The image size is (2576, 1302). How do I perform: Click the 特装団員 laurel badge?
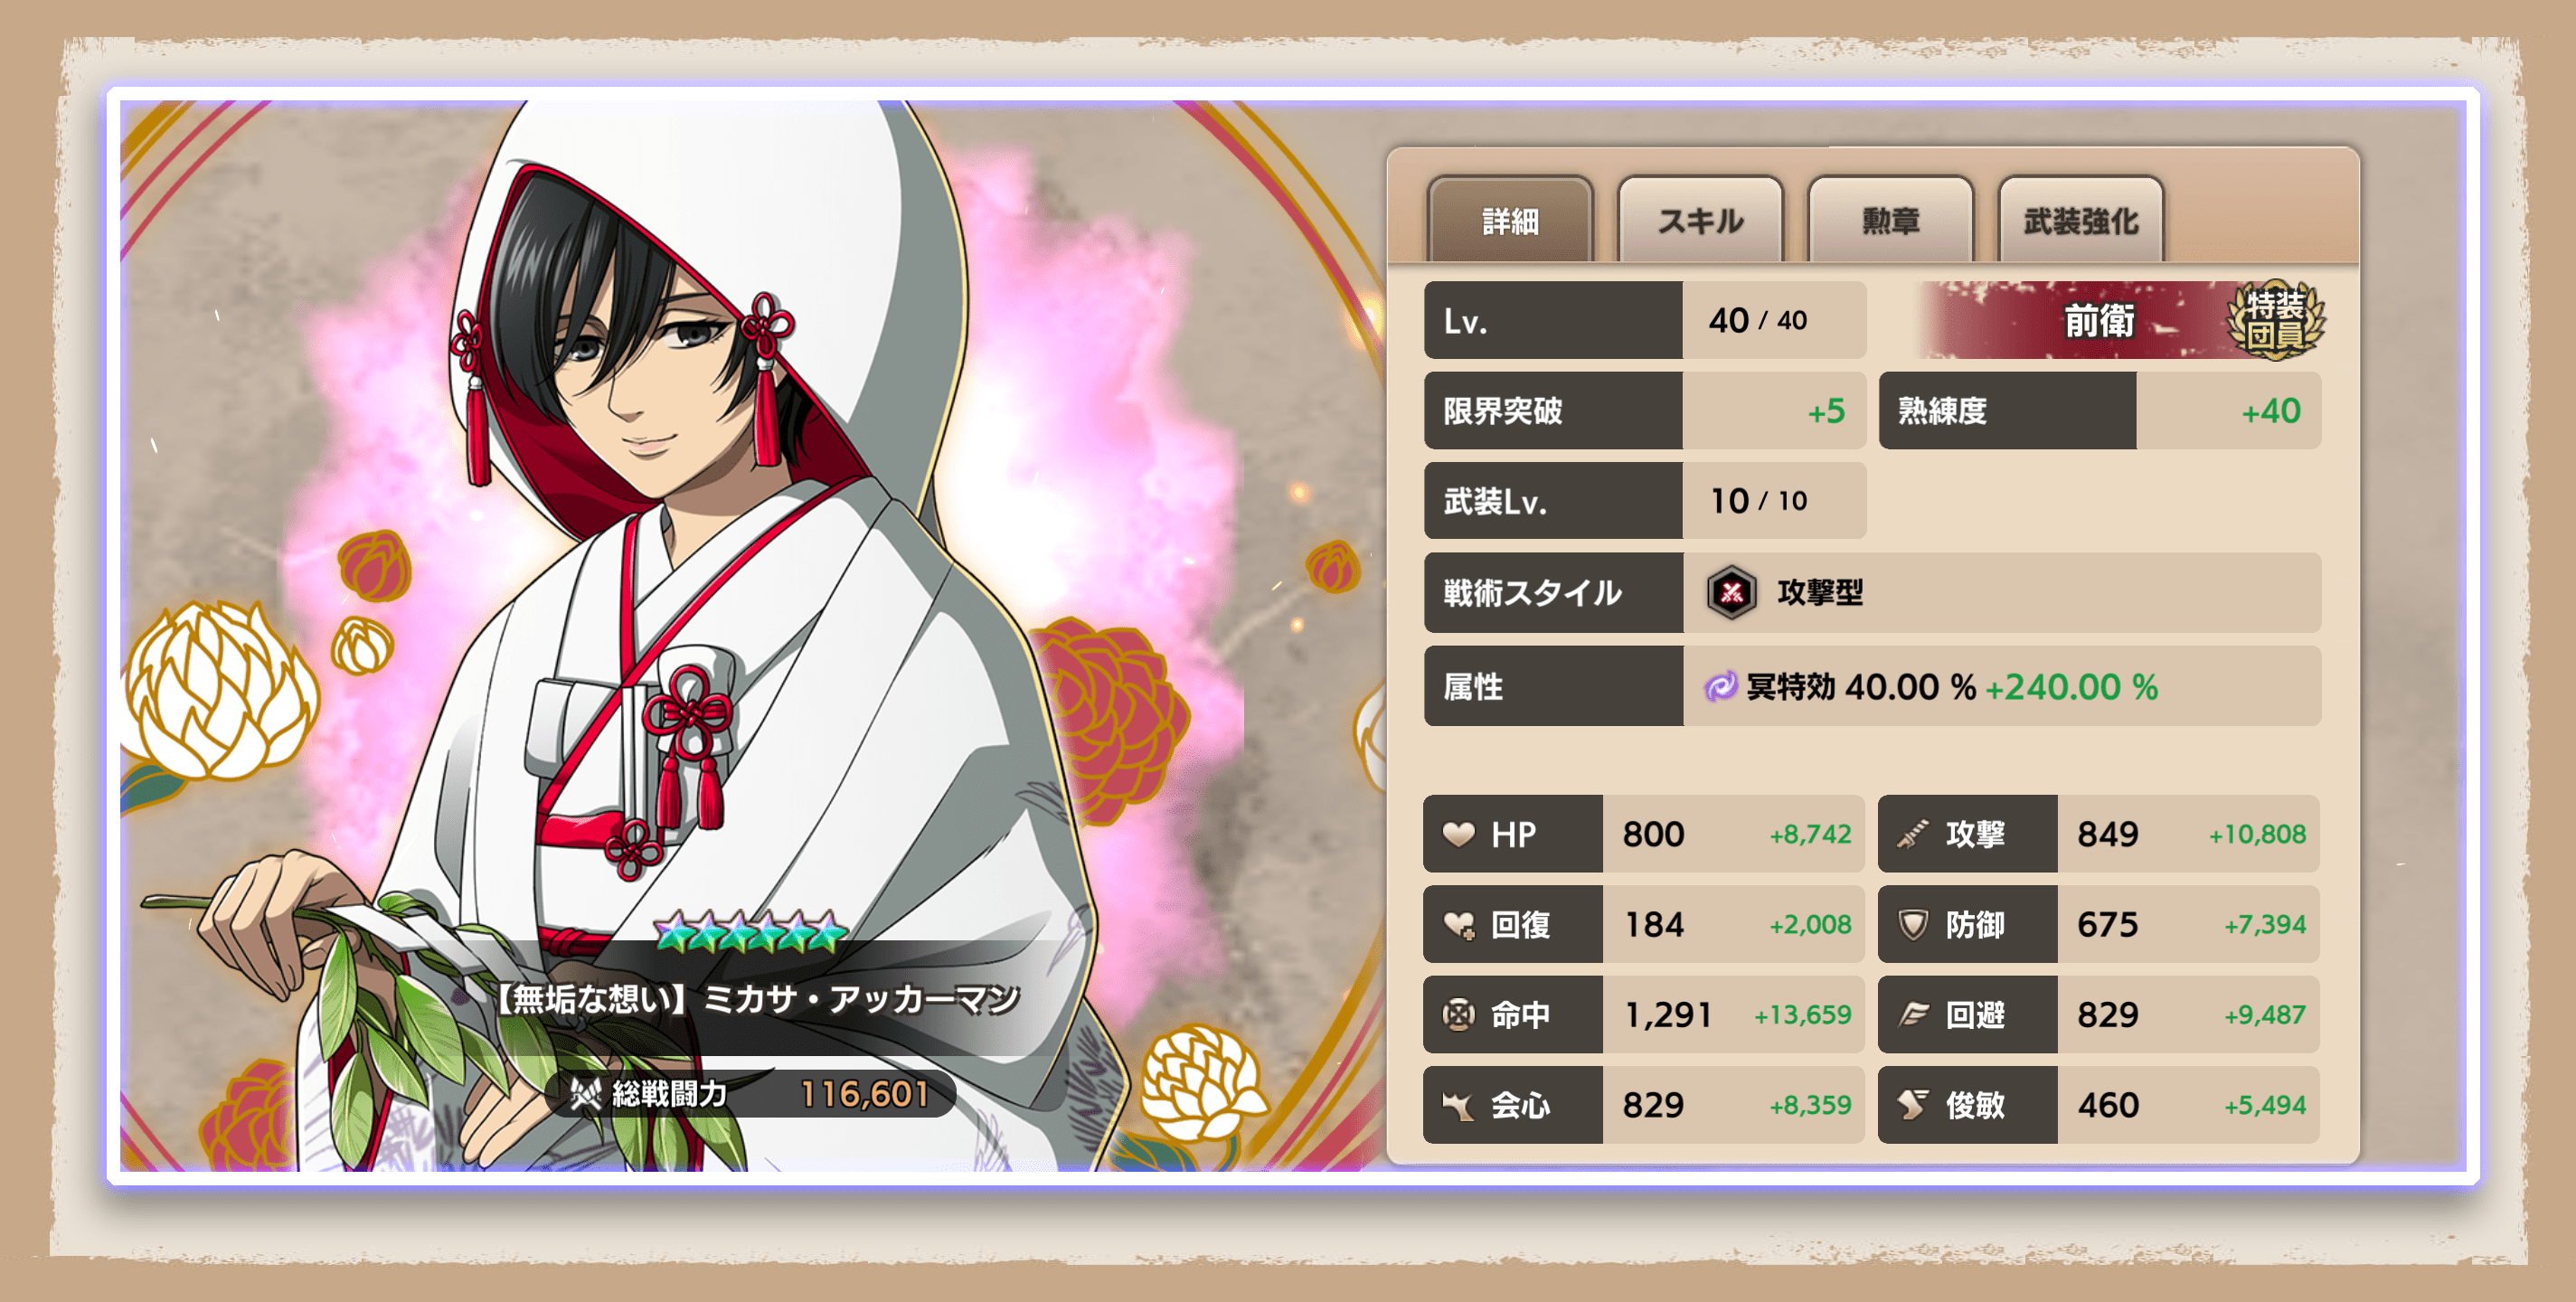click(2274, 319)
